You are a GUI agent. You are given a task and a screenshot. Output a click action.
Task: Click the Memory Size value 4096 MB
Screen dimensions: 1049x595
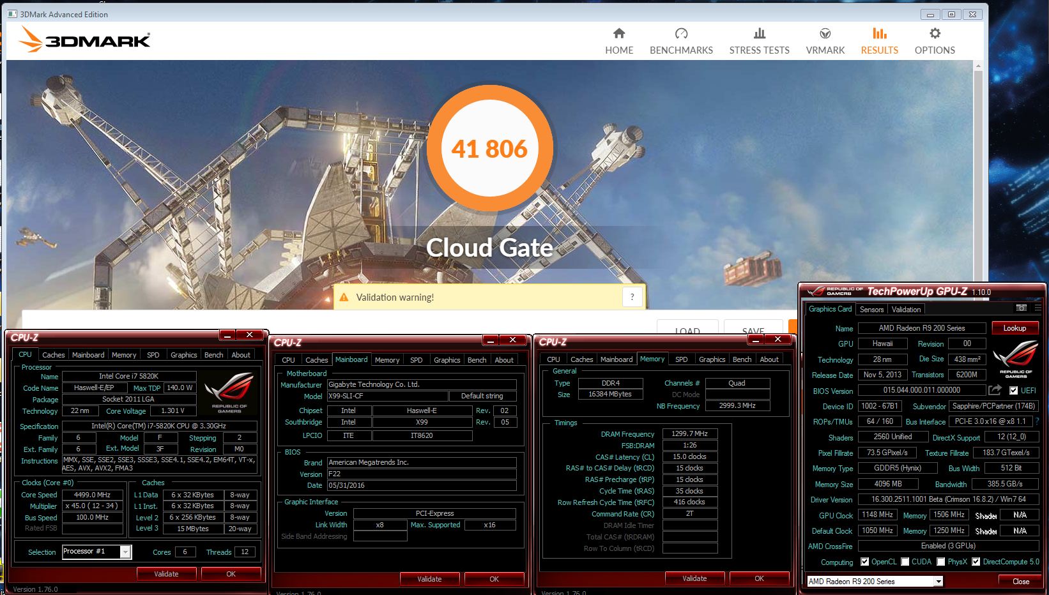pyautogui.click(x=887, y=484)
